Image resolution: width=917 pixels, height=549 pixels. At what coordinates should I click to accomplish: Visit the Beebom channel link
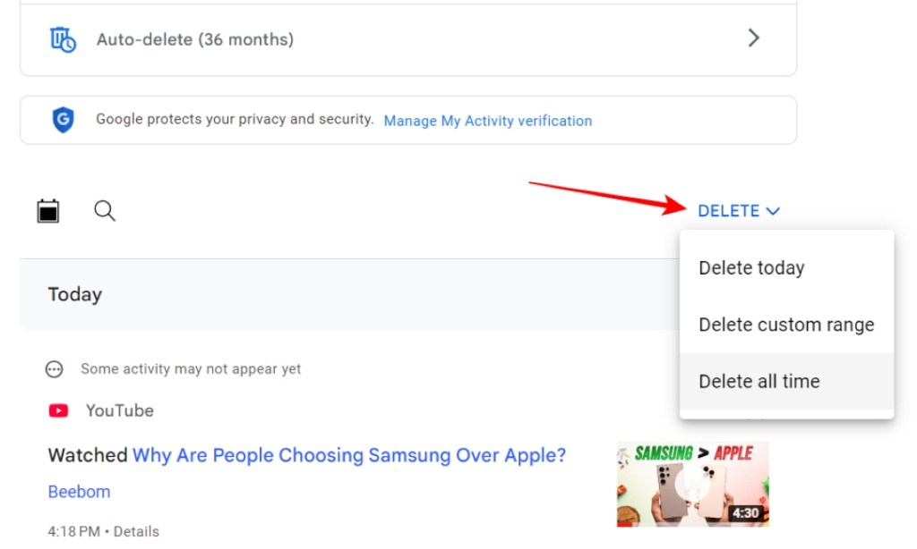79,492
